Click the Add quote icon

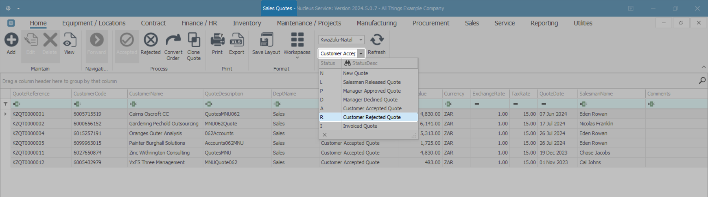[11, 40]
